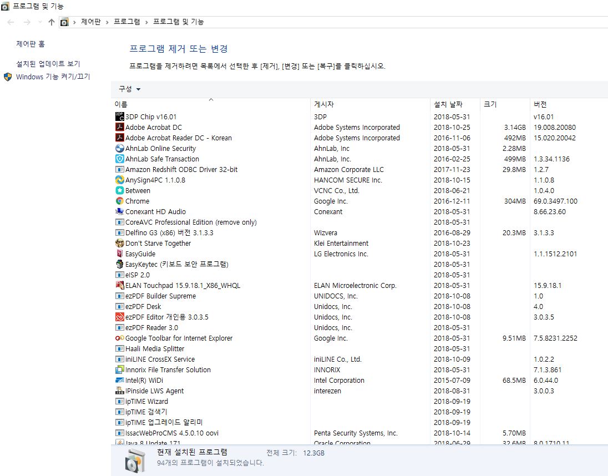Click the Up arrow navigation button
This screenshot has height=476, width=608.
pyautogui.click(x=52, y=22)
